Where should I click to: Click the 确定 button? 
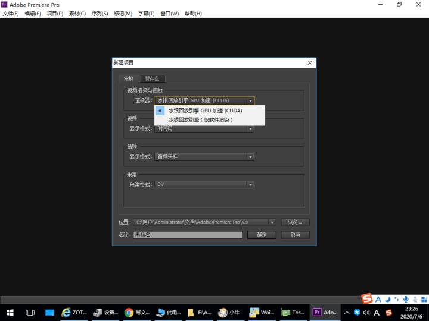tap(262, 235)
